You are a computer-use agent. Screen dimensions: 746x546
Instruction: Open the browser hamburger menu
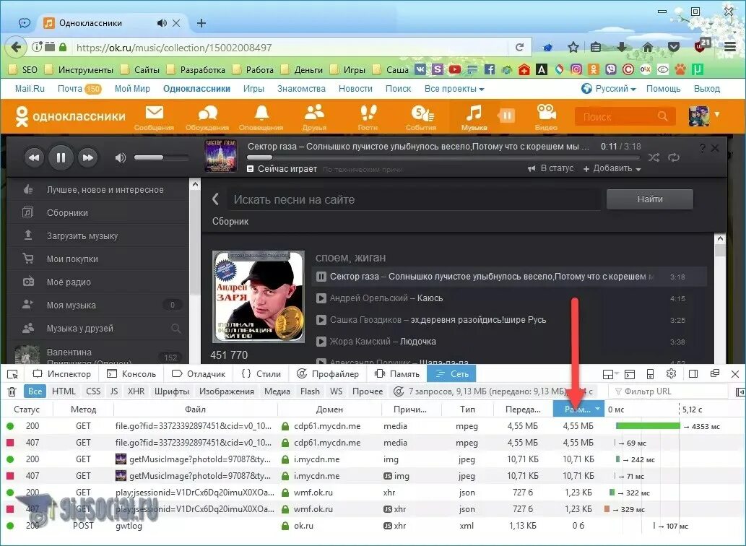pos(729,47)
